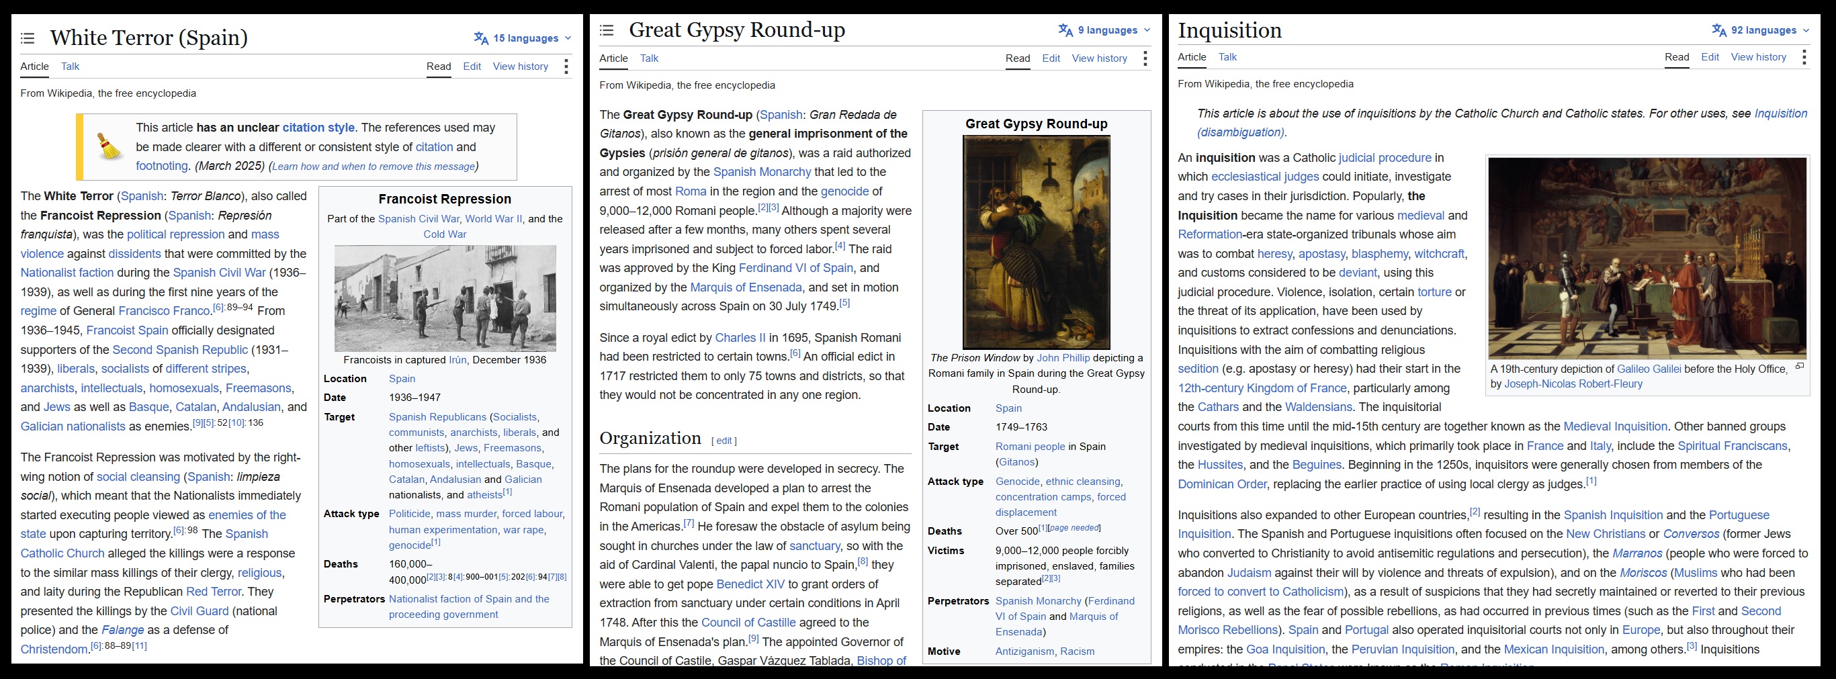Open the 'war rape' link in the infobox
Image resolution: width=1836 pixels, height=679 pixels.
click(x=523, y=529)
